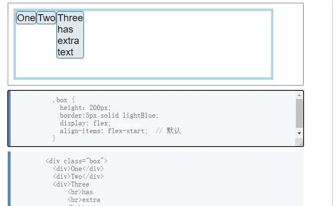Click the <div>One</div> line in HTML code

point(78,169)
